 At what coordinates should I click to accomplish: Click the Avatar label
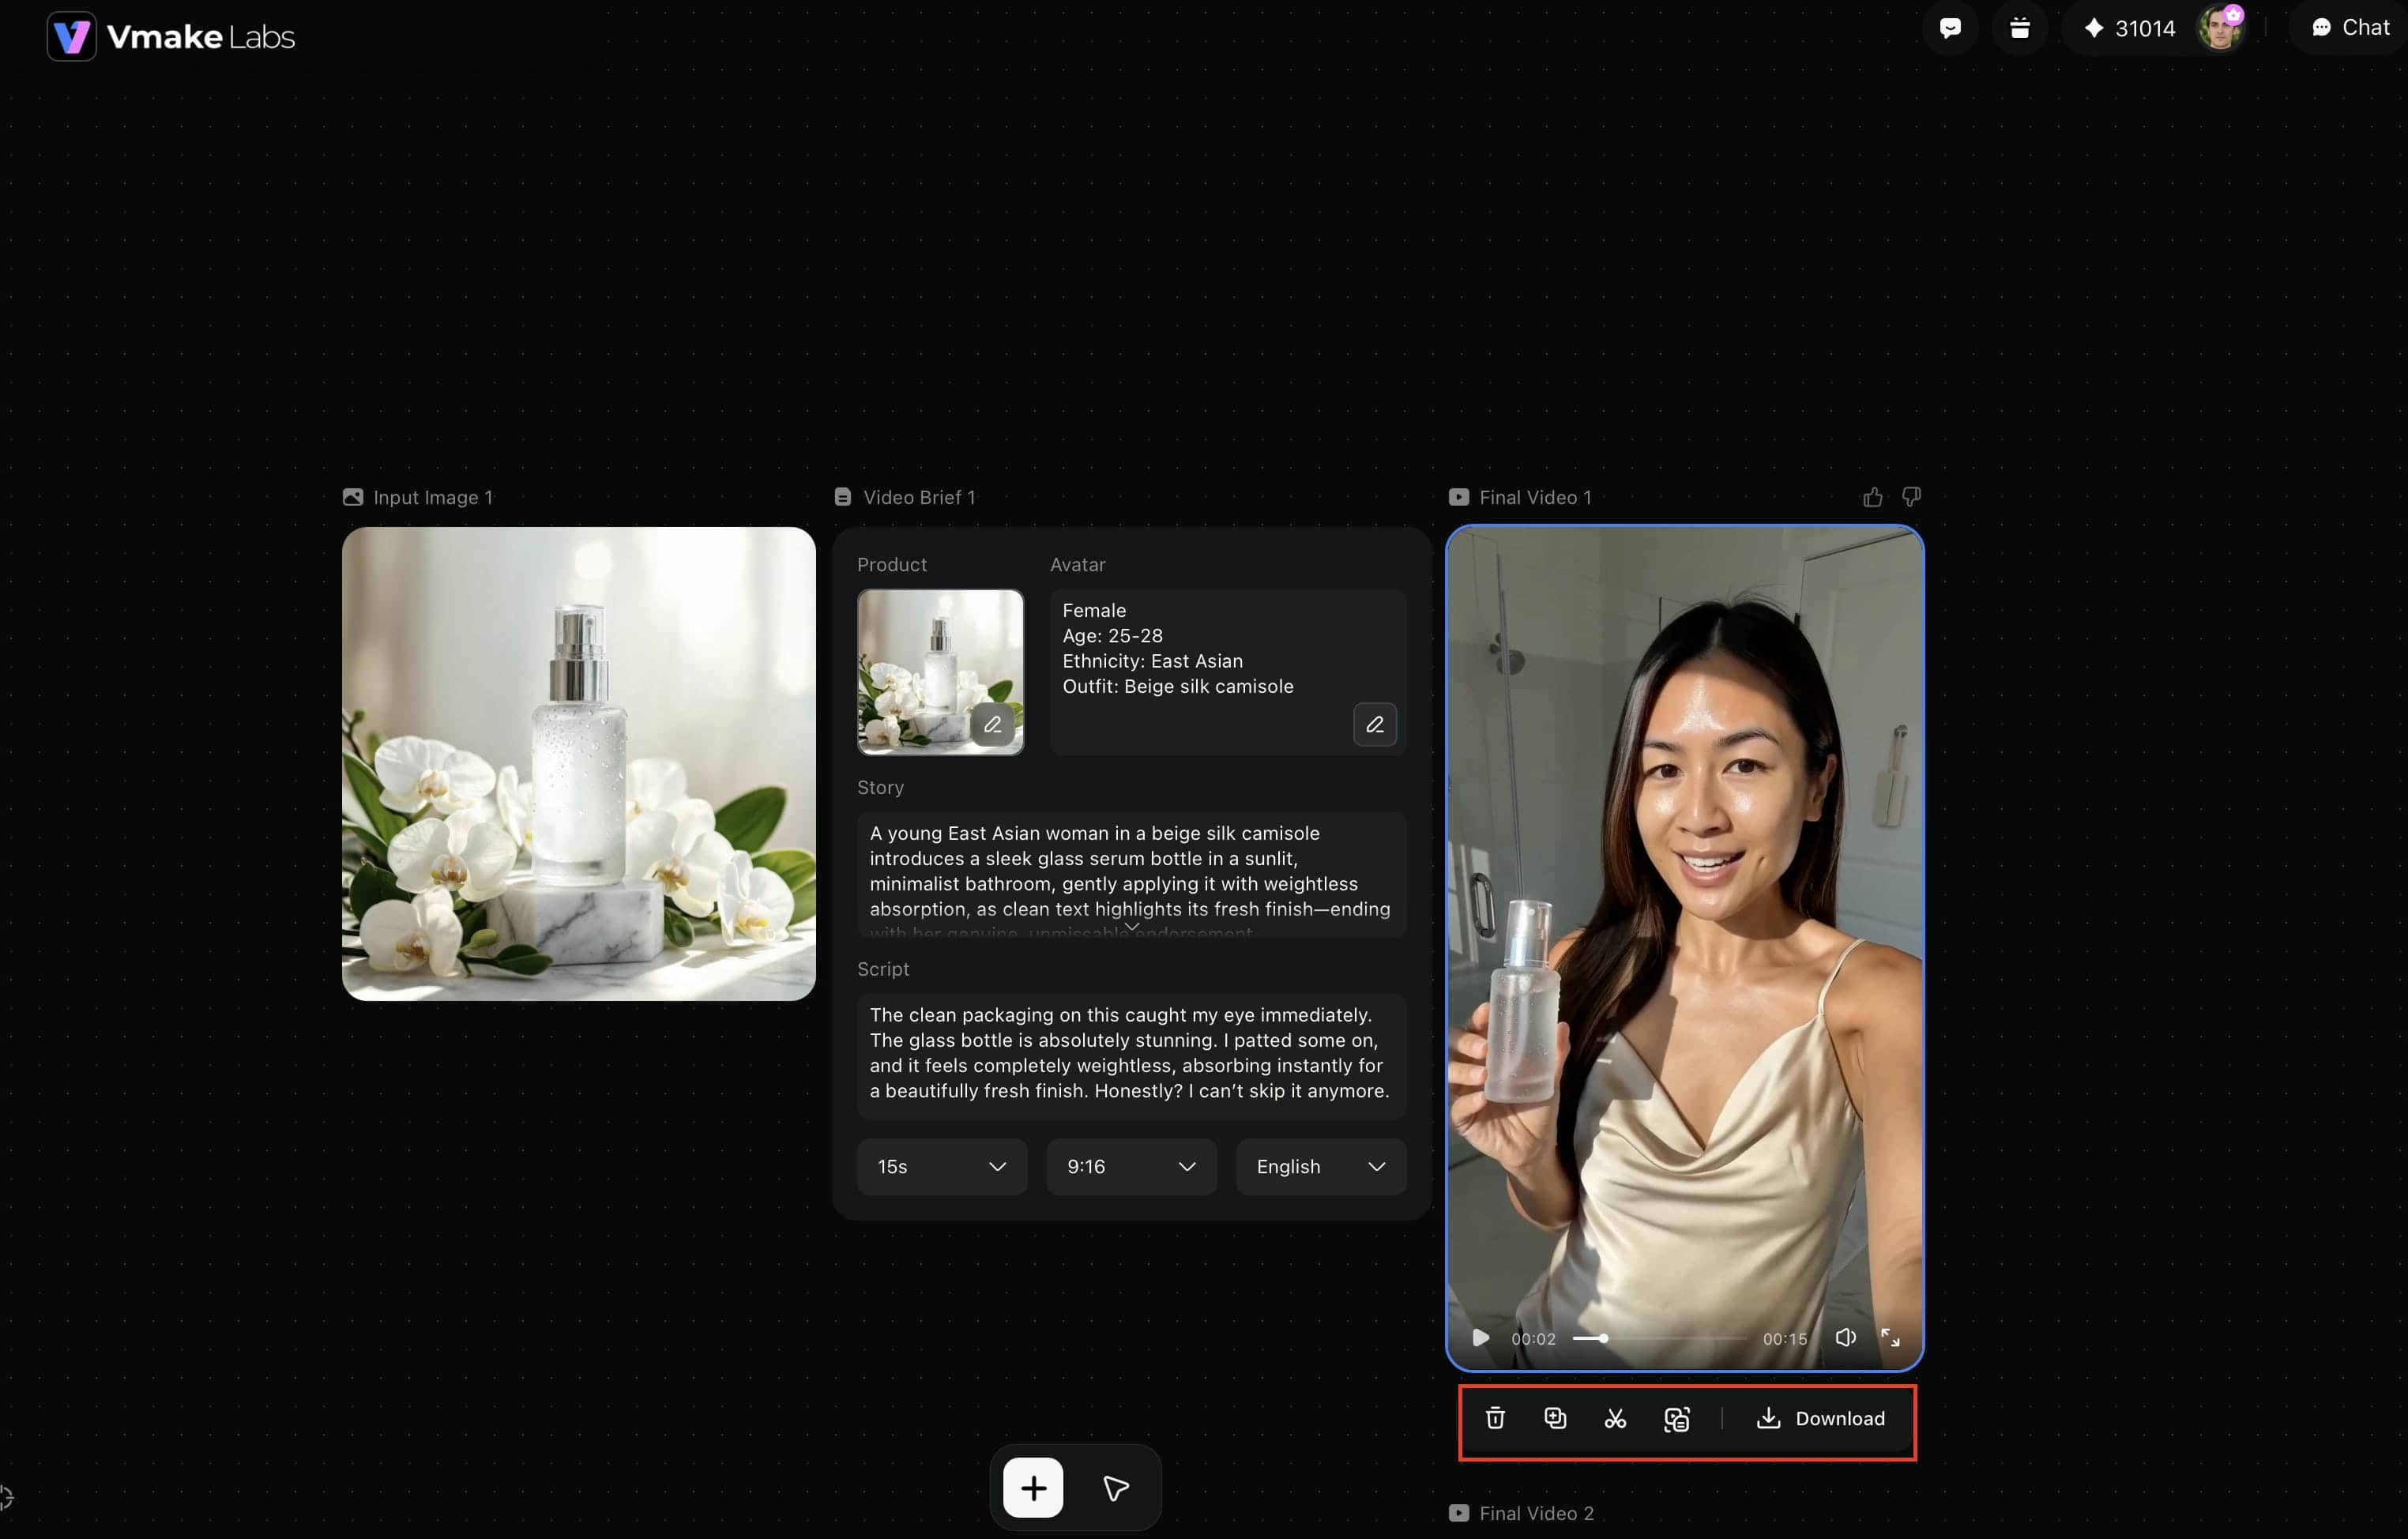click(1078, 565)
